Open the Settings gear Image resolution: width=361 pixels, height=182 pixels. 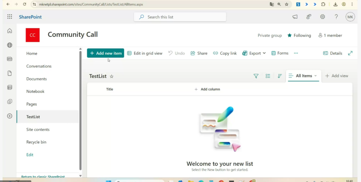click(323, 17)
